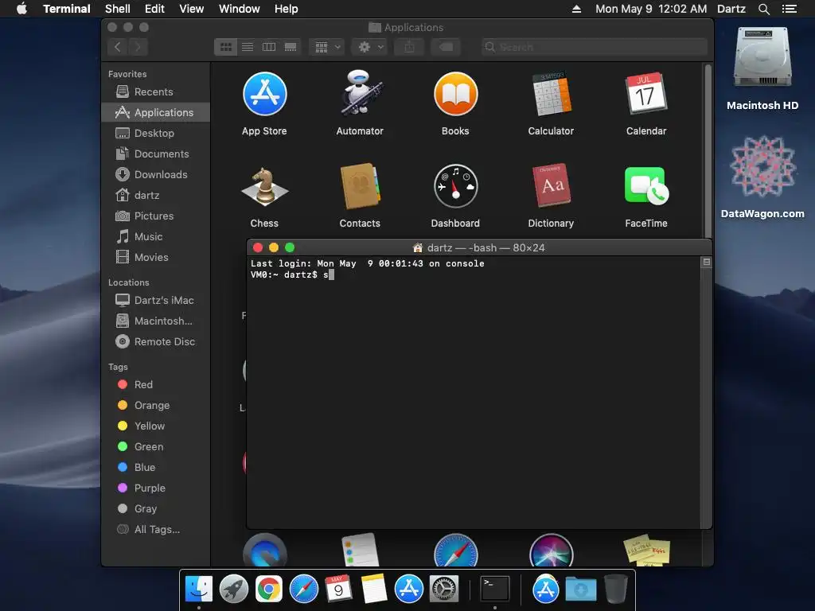Open the View menu
Screen dimensions: 815x611
pyautogui.click(x=191, y=9)
